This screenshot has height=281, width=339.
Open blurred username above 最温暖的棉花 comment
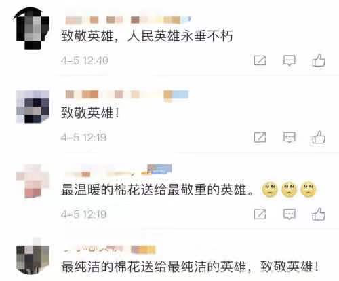tap(119, 171)
